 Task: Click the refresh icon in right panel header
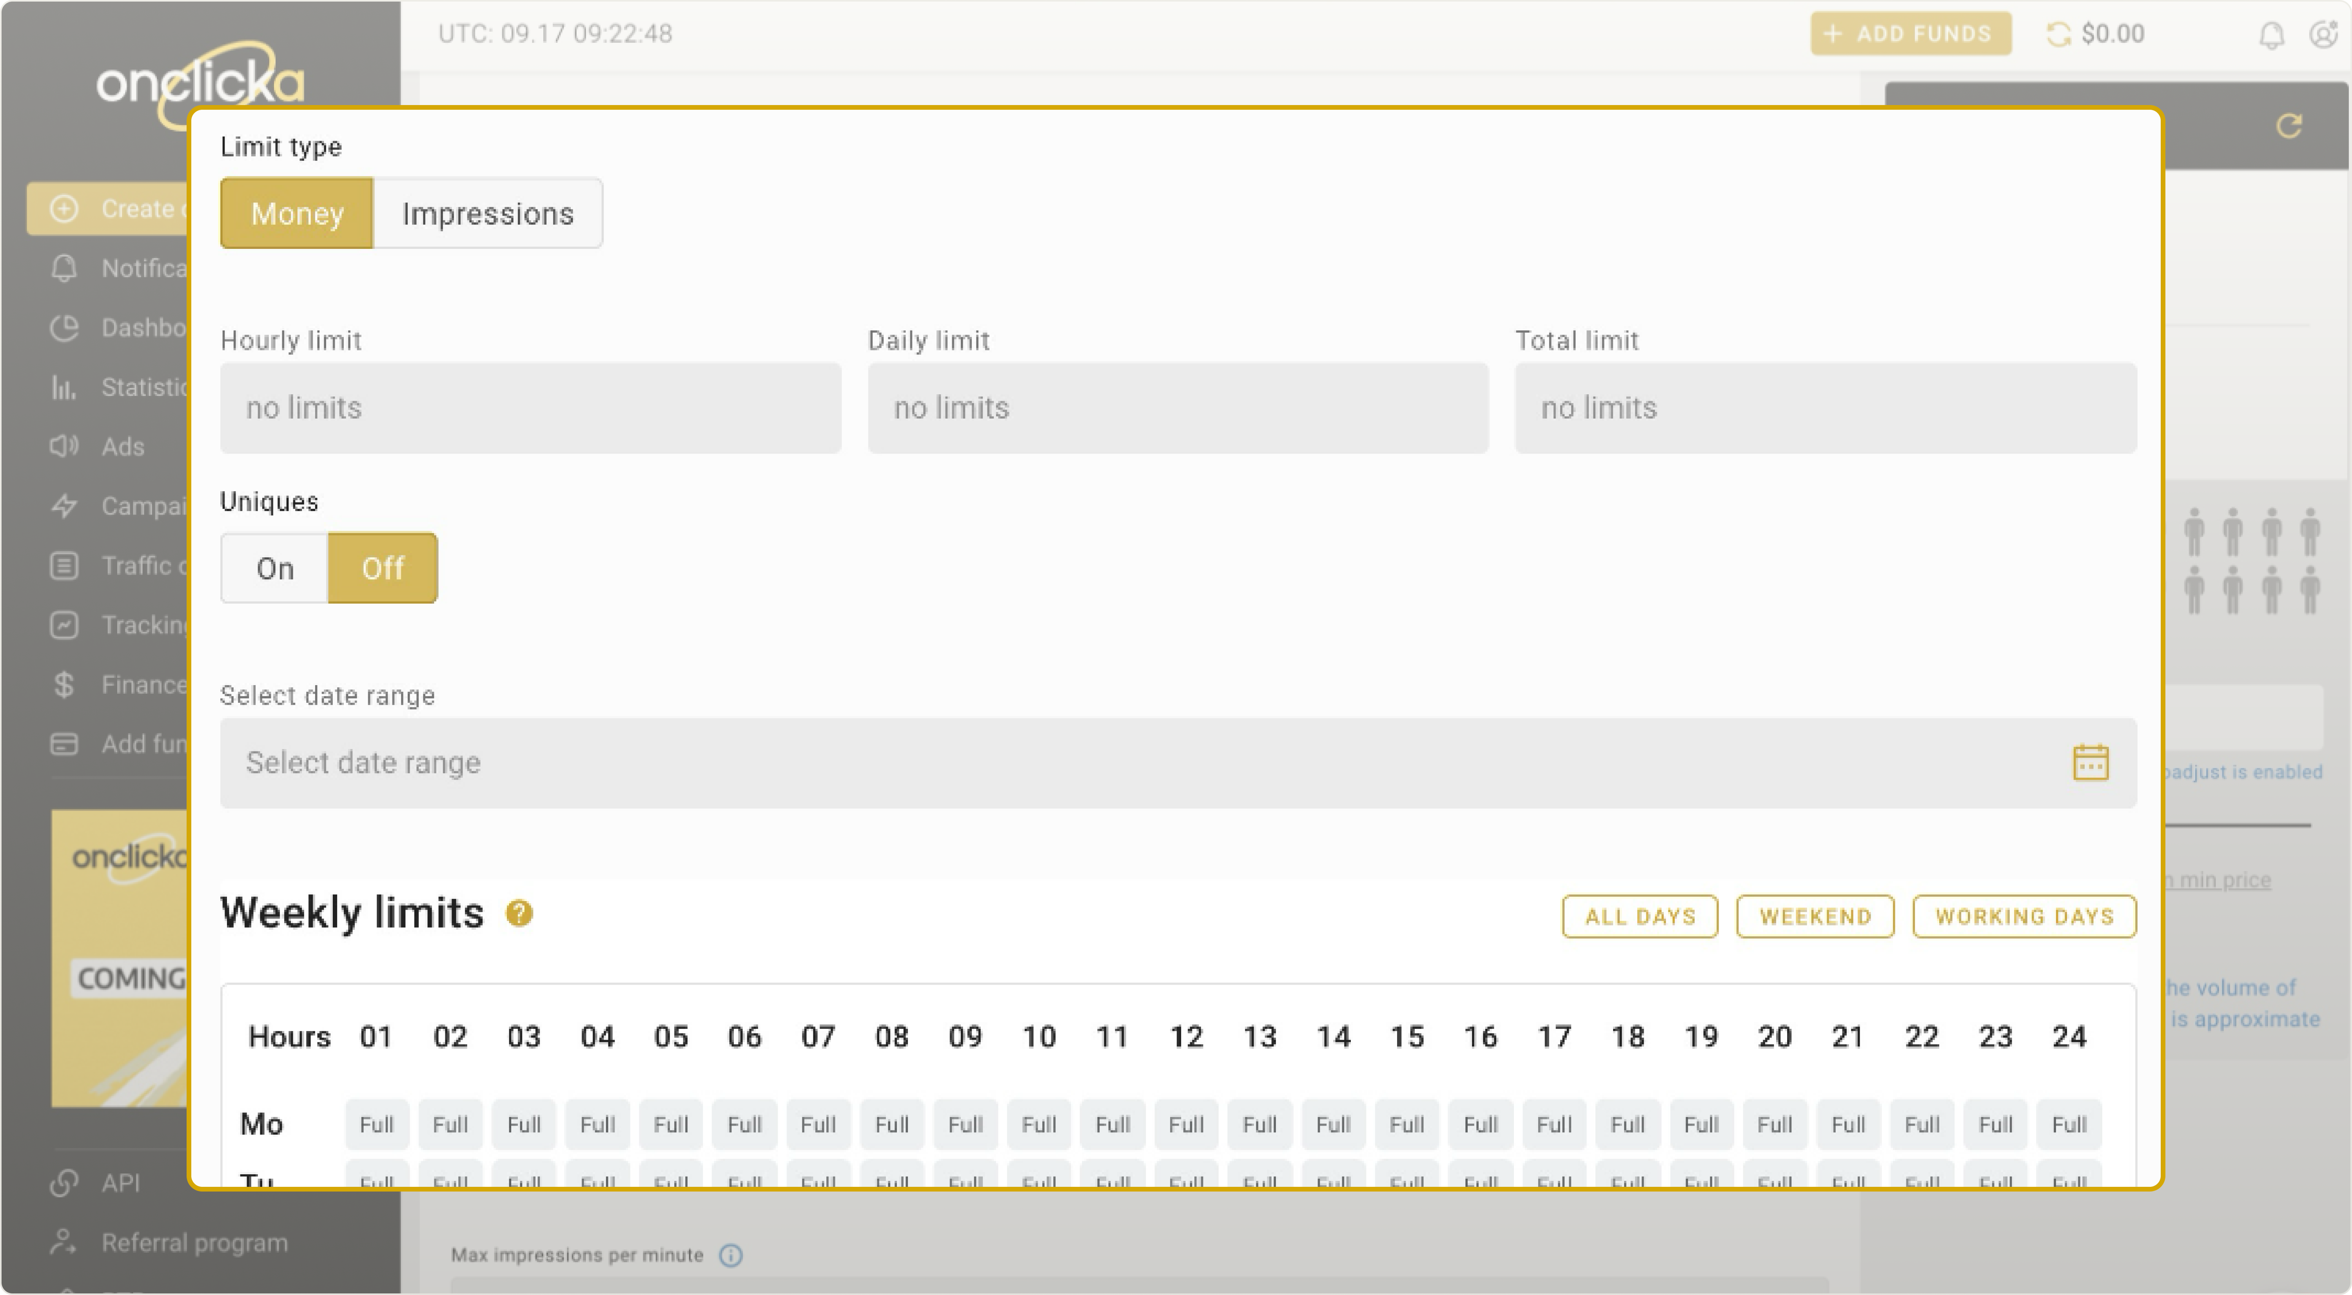point(2288,126)
